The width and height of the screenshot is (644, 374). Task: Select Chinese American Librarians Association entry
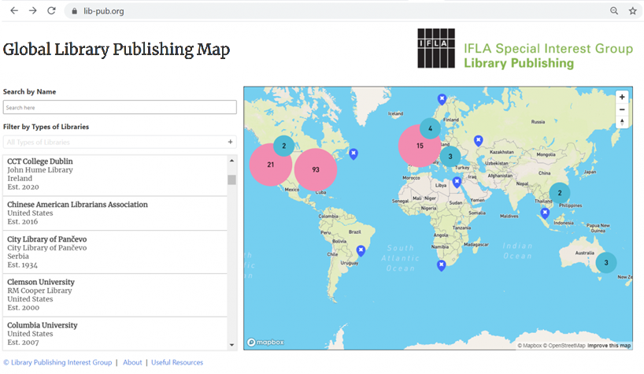click(x=115, y=213)
